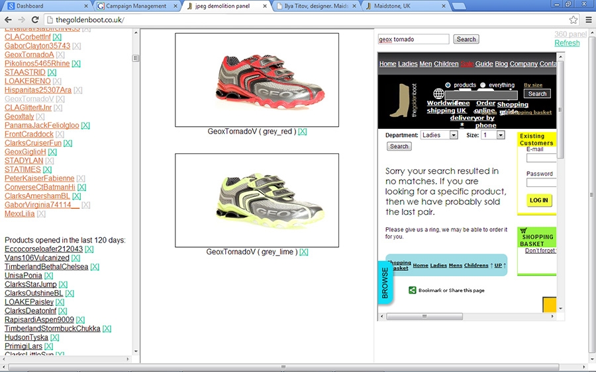Image resolution: width=596 pixels, height=372 pixels.
Task: Bookmark the page with the star icon
Action: [x=573, y=20]
